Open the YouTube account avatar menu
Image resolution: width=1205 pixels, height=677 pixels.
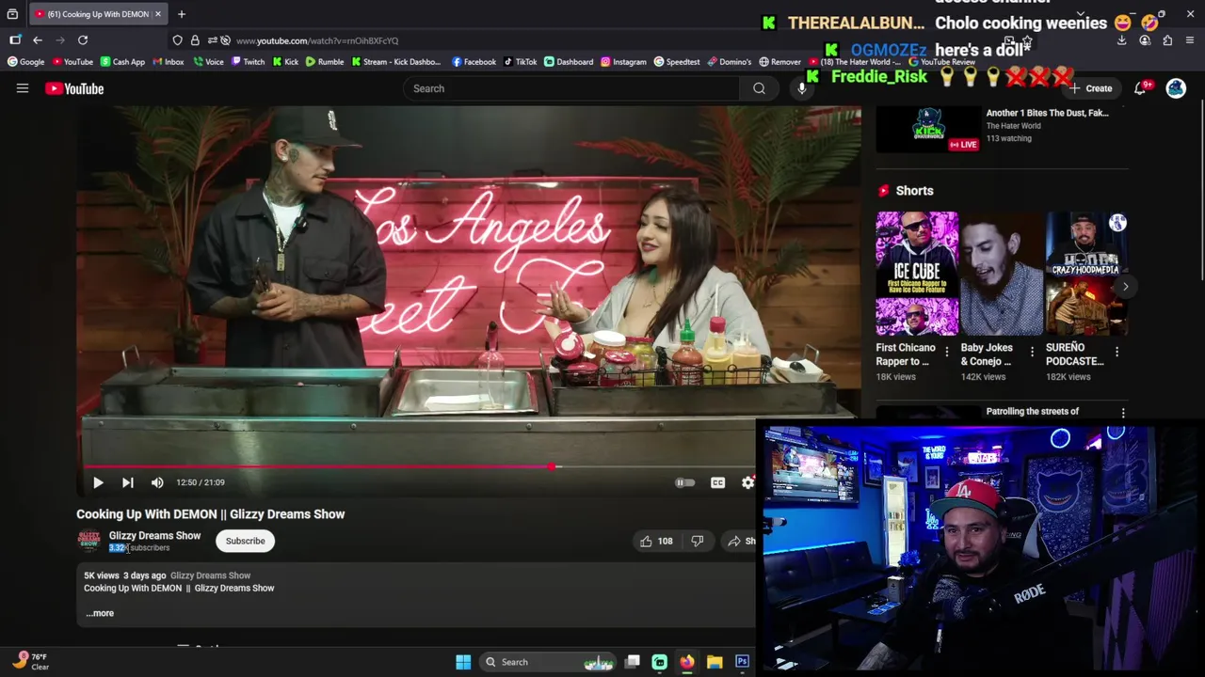coord(1176,88)
